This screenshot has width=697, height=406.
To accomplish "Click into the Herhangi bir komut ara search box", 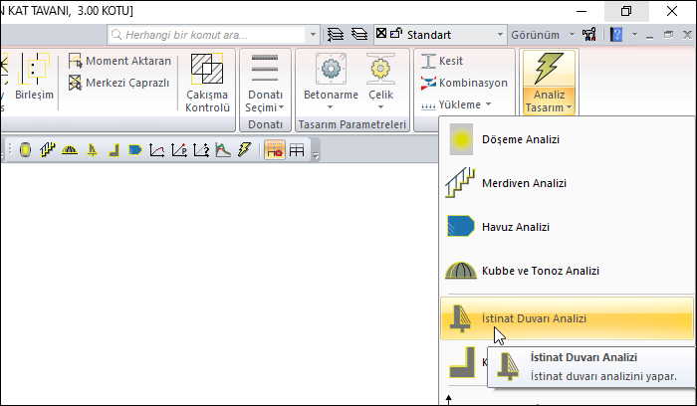I will (207, 35).
